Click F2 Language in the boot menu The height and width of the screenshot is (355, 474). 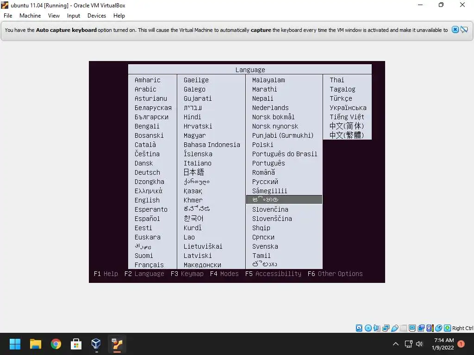tap(144, 274)
